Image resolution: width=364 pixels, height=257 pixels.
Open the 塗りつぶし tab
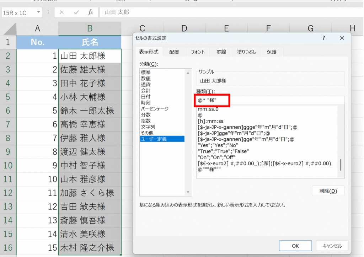pos(247,52)
